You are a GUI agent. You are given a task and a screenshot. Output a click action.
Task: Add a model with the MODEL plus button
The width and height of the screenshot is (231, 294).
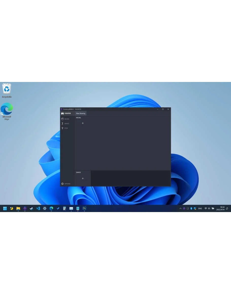pos(83,123)
